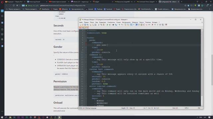This screenshot has height=119, width=213.
Task: Open the Windows Start menu
Action: [x=2, y=117]
